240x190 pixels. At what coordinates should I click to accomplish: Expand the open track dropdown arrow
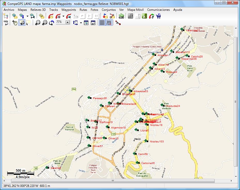(x=63, y=16)
